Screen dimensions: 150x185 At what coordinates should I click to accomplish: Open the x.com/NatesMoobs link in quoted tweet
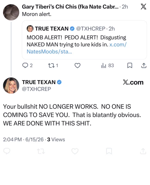[x=76, y=48]
